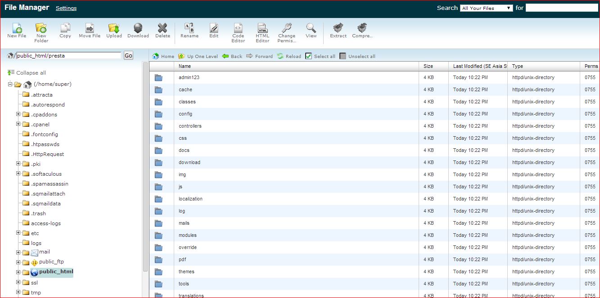Expand the public_html tree node
600x298 pixels.
click(18, 272)
